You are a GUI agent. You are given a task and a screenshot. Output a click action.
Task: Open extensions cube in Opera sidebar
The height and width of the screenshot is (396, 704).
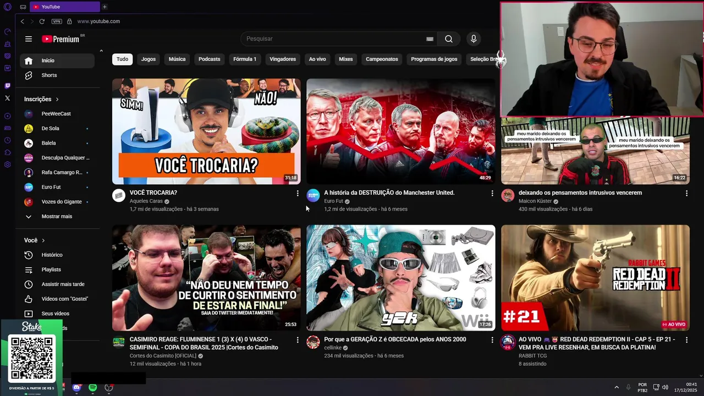[7, 152]
